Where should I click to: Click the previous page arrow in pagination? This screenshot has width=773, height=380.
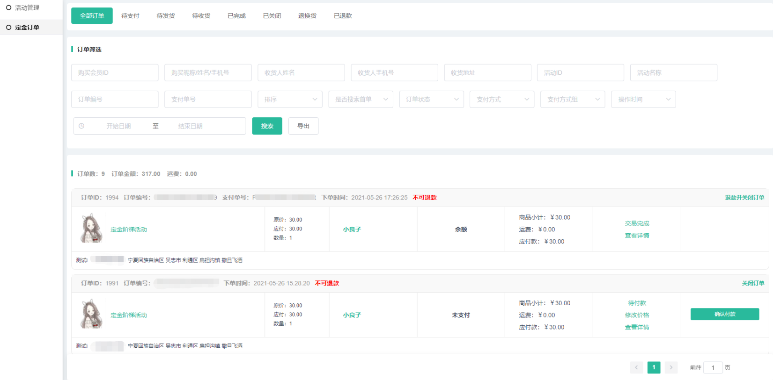[636, 367]
